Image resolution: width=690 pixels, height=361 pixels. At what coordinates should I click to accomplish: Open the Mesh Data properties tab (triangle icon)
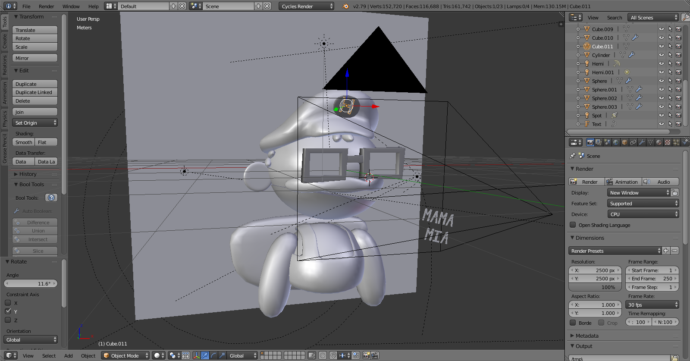[x=650, y=142]
